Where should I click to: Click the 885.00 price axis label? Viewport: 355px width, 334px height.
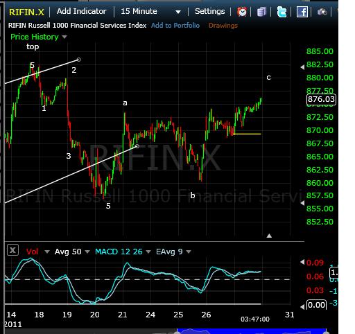pyautogui.click(x=320, y=51)
